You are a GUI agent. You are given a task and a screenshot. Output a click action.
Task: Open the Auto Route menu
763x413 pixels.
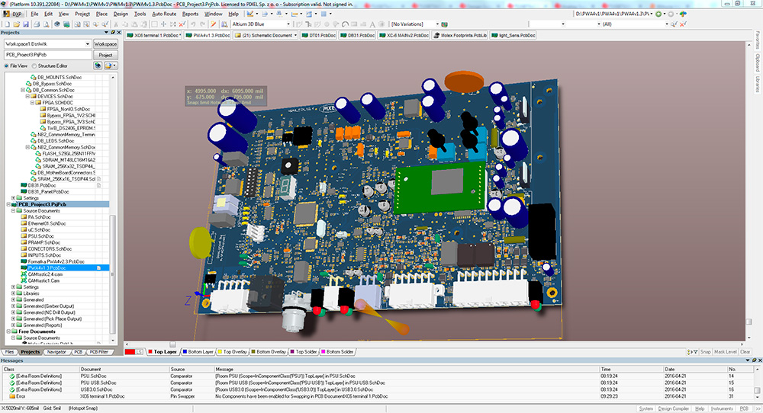(x=164, y=14)
